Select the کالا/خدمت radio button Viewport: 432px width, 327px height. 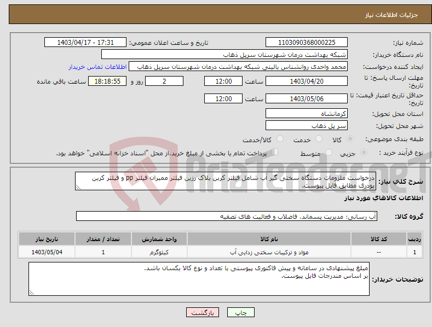pos(280,139)
